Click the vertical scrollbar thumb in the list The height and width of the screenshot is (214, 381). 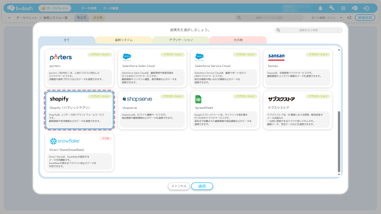click(x=339, y=141)
